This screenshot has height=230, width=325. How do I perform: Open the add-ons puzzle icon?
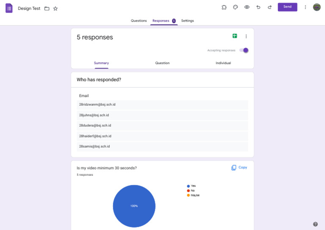(224, 7)
